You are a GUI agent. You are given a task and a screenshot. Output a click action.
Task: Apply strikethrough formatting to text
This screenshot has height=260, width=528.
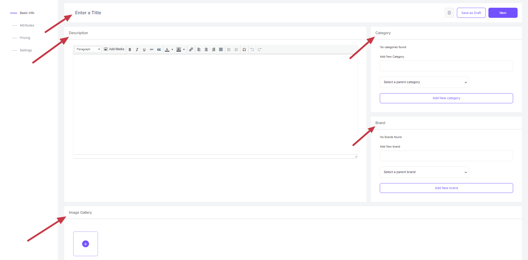(x=151, y=50)
